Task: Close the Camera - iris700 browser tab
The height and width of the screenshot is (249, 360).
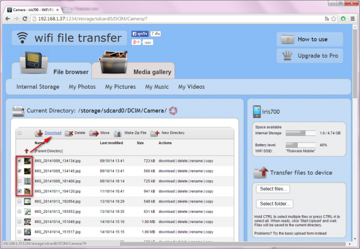Action: tap(58, 9)
